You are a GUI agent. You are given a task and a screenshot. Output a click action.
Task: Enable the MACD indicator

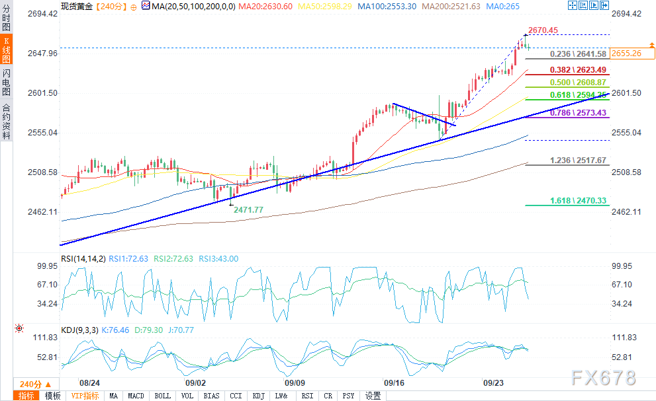coord(136,396)
